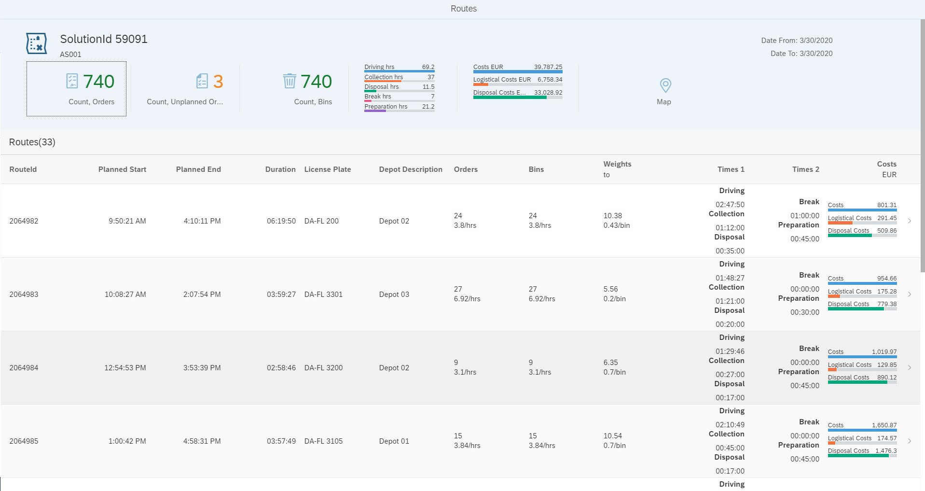Screen dimensions: 925x491
Task: Click the SolutionId 59091 title
Action: [104, 39]
